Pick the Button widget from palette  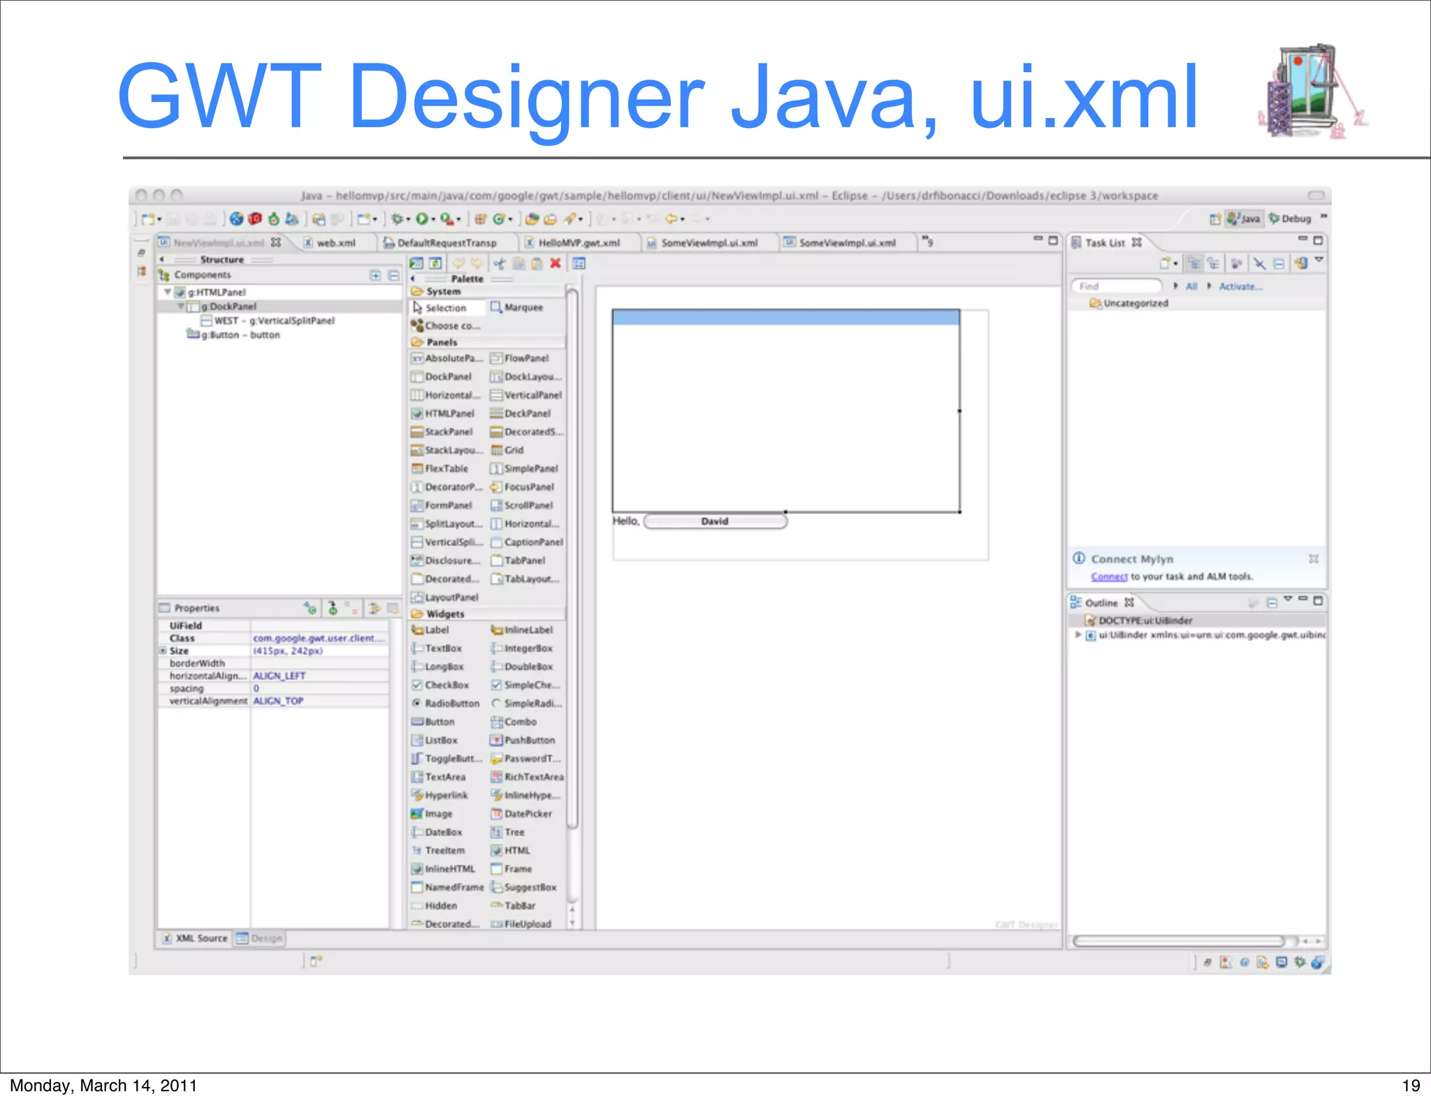tap(433, 722)
